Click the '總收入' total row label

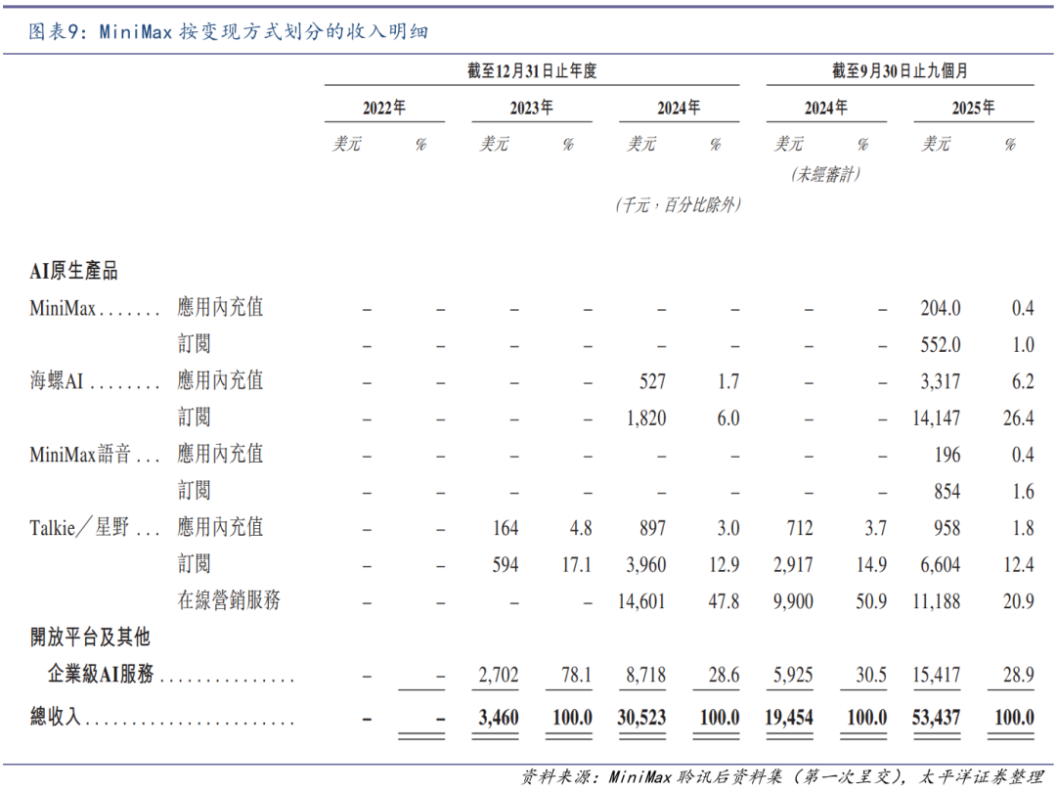click(55, 716)
